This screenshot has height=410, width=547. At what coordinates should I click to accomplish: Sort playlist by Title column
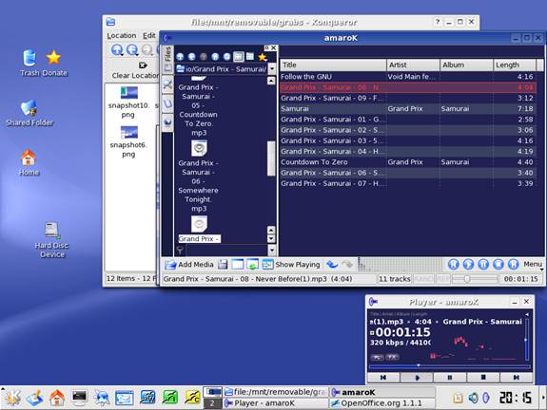(x=333, y=65)
